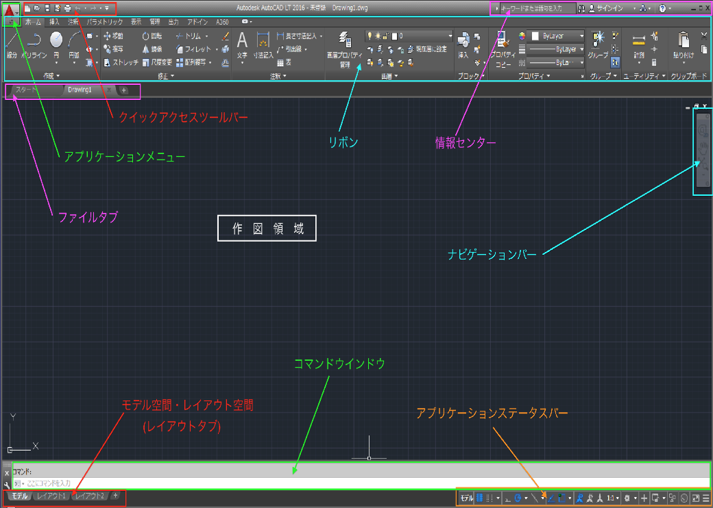Screen dimensions: 713x508
Task: Open Layer Properties Manager (画層プロパティ管理)
Action: point(345,49)
